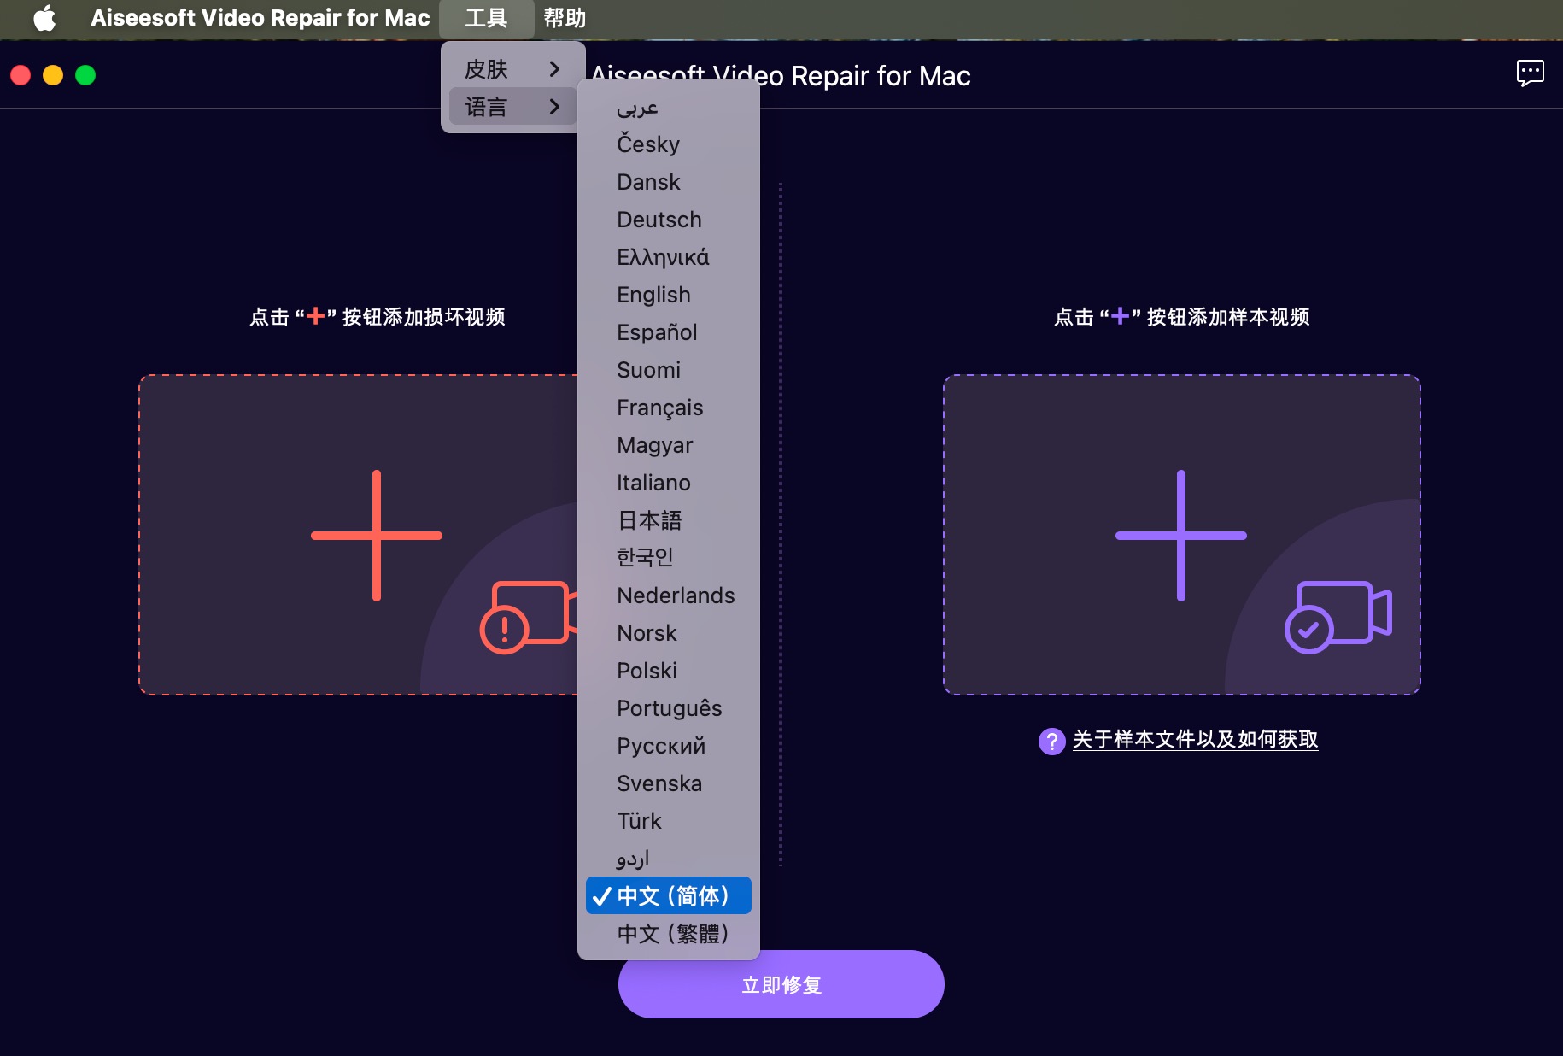Click the green fullscreen window button
Screen dimensions: 1563x1056
(x=85, y=75)
